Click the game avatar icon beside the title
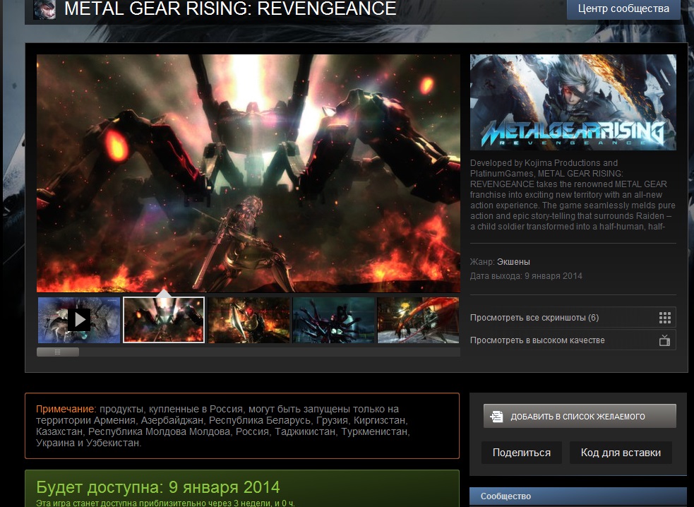 [44, 9]
